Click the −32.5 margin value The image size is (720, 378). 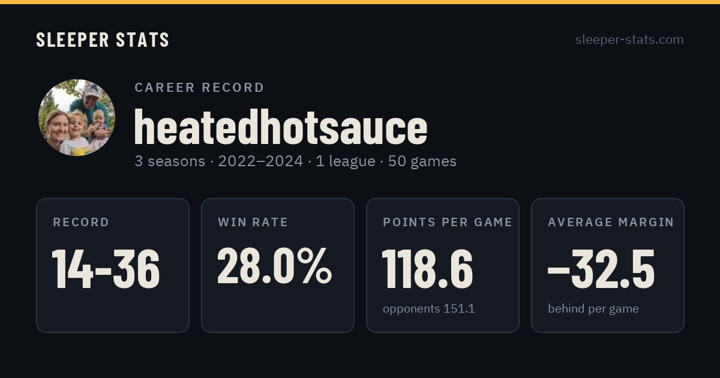601,269
